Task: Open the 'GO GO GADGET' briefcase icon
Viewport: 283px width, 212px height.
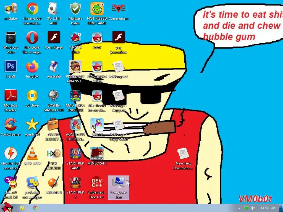Action: 54,130
